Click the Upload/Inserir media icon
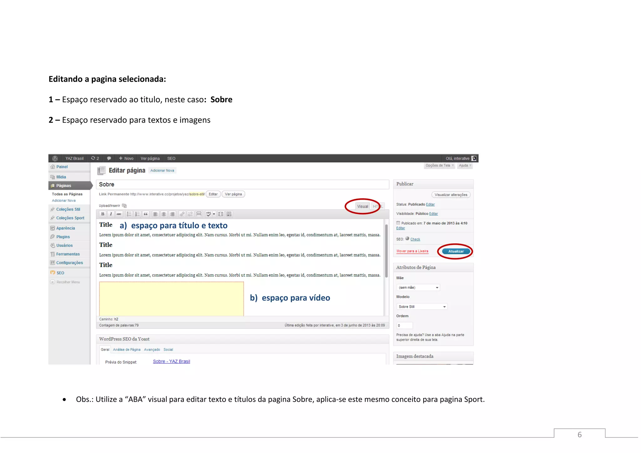Screen dimensions: 641x453 pos(124,206)
